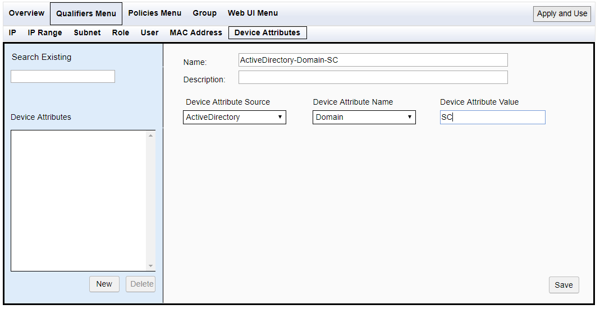600x309 pixels.
Task: Click the Device Attribute Value field
Action: click(492, 117)
